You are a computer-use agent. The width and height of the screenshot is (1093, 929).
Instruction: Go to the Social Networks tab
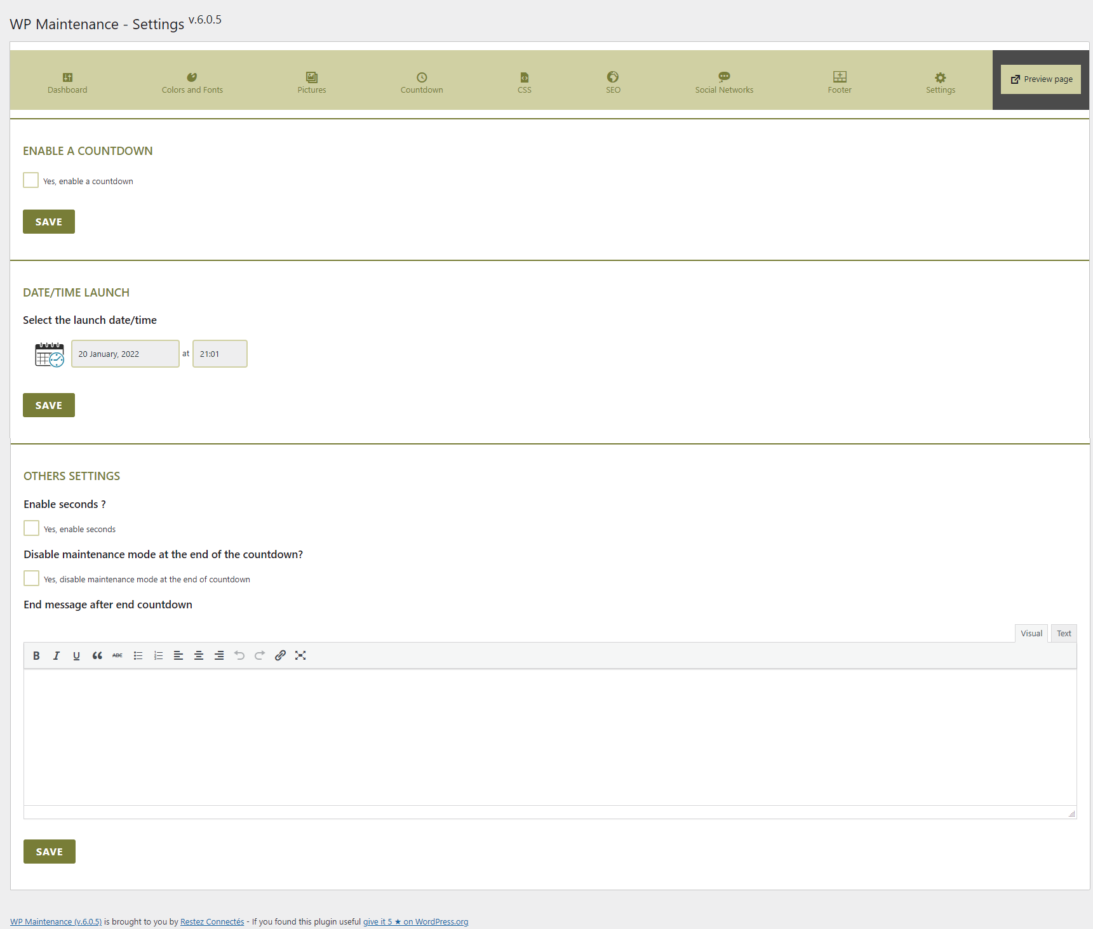coord(724,83)
